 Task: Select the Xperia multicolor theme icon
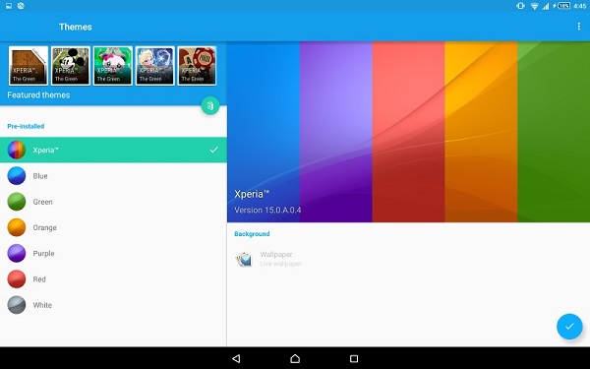coord(17,150)
